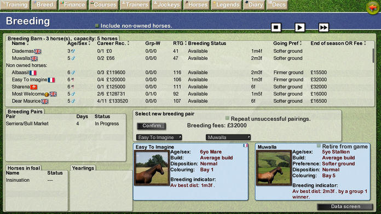
Task: Select the Most Welcome horse row
Action: 189,94
